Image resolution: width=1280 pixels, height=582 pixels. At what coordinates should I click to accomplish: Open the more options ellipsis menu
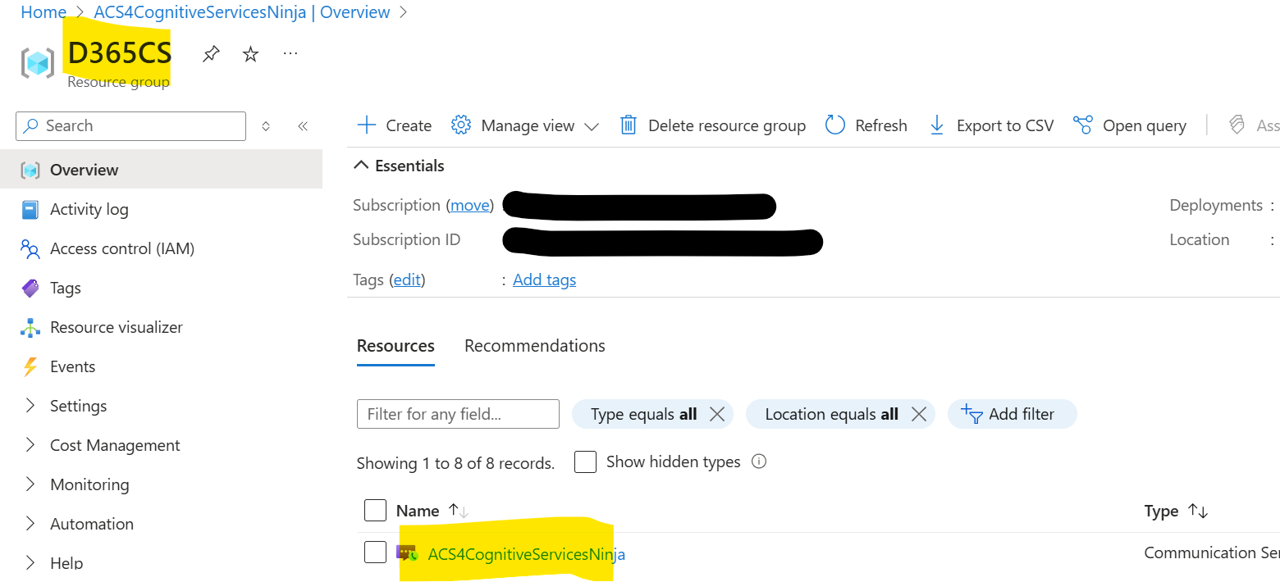click(290, 53)
